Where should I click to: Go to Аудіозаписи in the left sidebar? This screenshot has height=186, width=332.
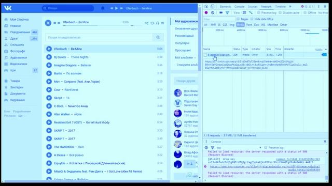(19, 57)
